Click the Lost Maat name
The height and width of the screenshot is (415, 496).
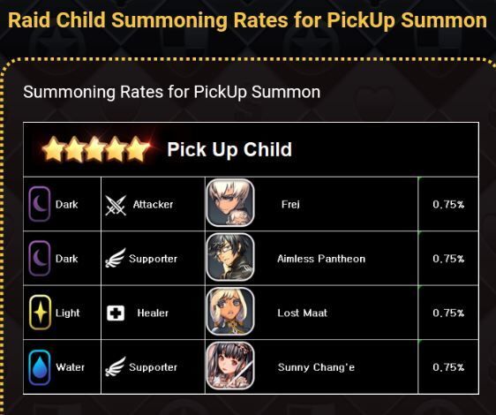(x=302, y=313)
